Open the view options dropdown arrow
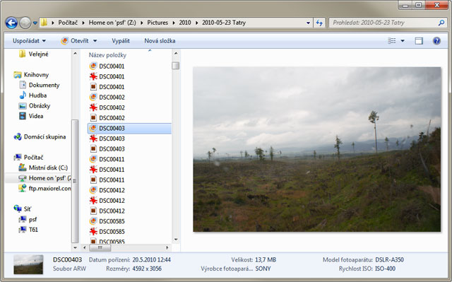Screen dimensions: 452x282 pyautogui.click(x=403, y=41)
